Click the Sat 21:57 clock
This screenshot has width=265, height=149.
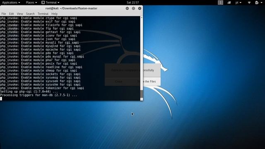132,2
